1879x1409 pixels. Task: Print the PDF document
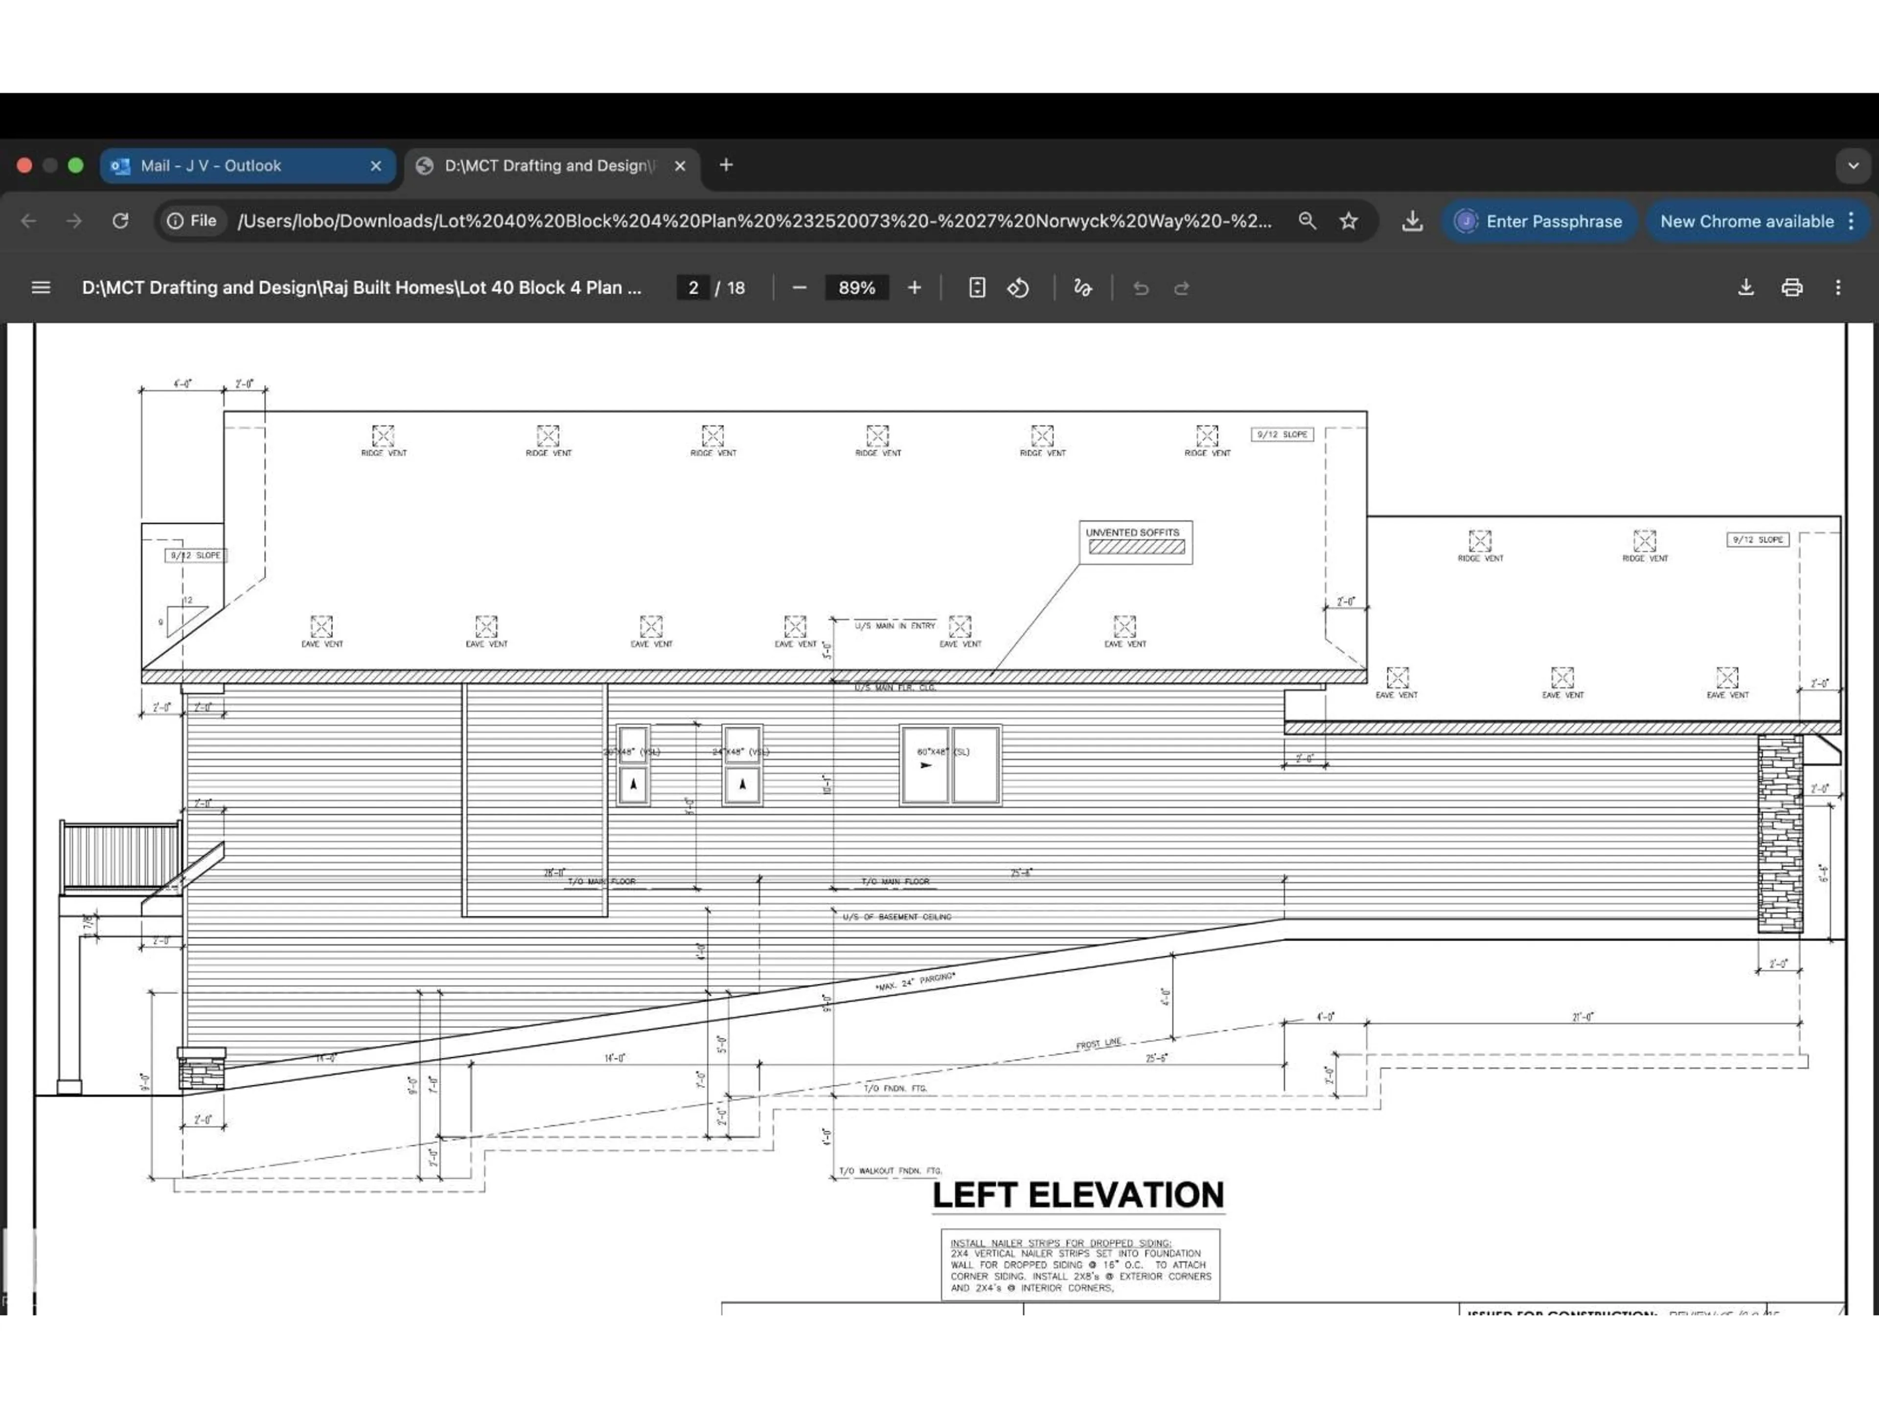1791,288
